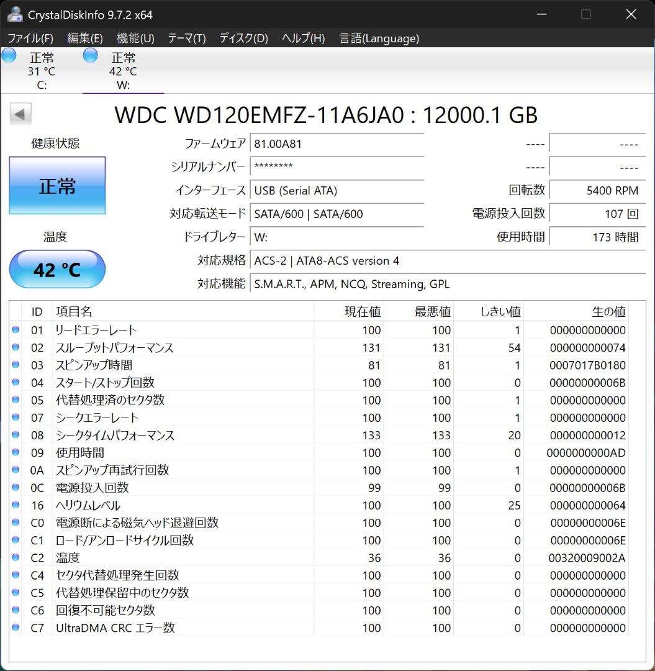The image size is (655, 671).
Task: Click the status dot beside ヘリウムレベル
Action: (16, 505)
